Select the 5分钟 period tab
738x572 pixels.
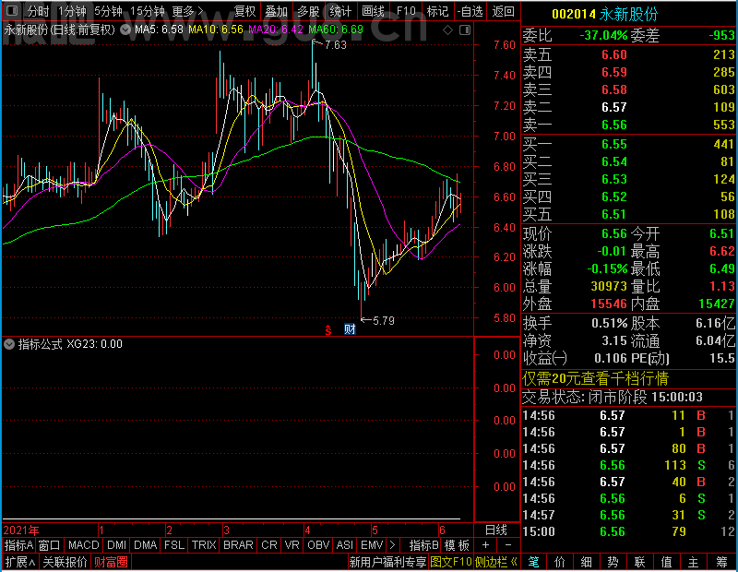[x=108, y=11]
